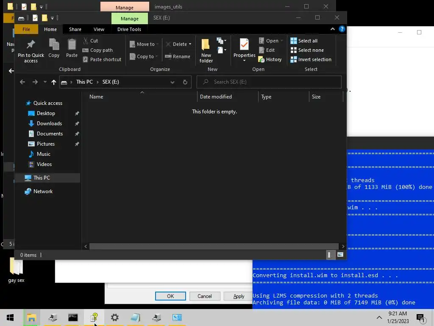The height and width of the screenshot is (326, 434).
Task: Click Open in the Open group
Action: pyautogui.click(x=271, y=41)
